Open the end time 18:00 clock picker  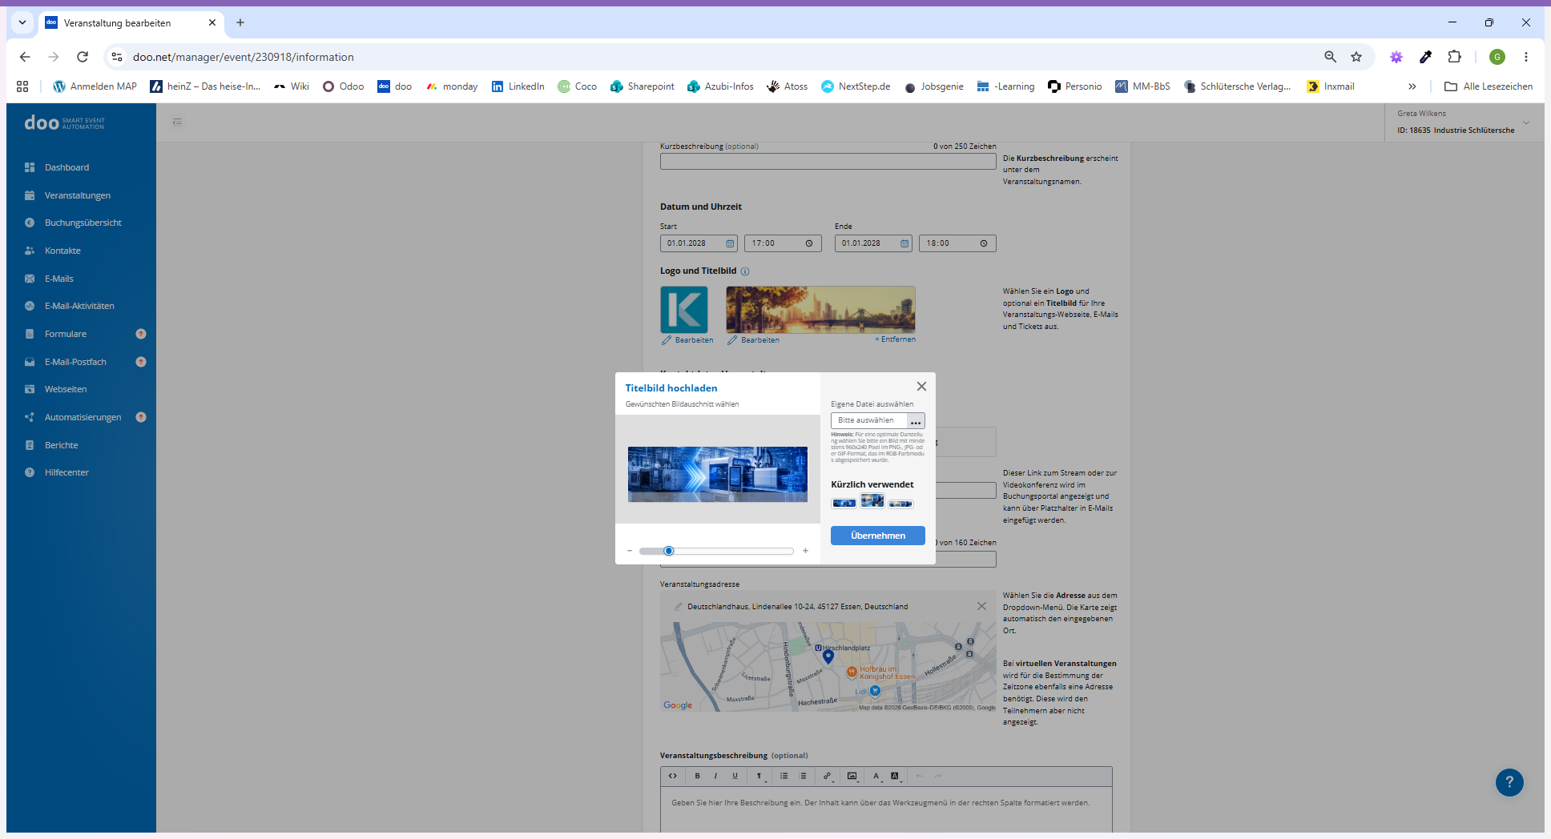[984, 243]
